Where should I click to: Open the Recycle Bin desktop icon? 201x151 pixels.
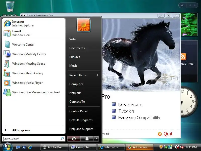tap(10, 9)
